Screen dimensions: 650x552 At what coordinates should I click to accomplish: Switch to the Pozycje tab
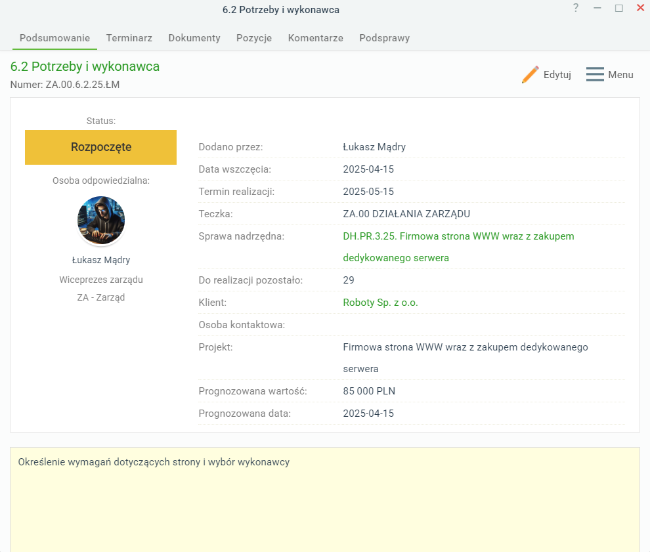pyautogui.click(x=254, y=38)
